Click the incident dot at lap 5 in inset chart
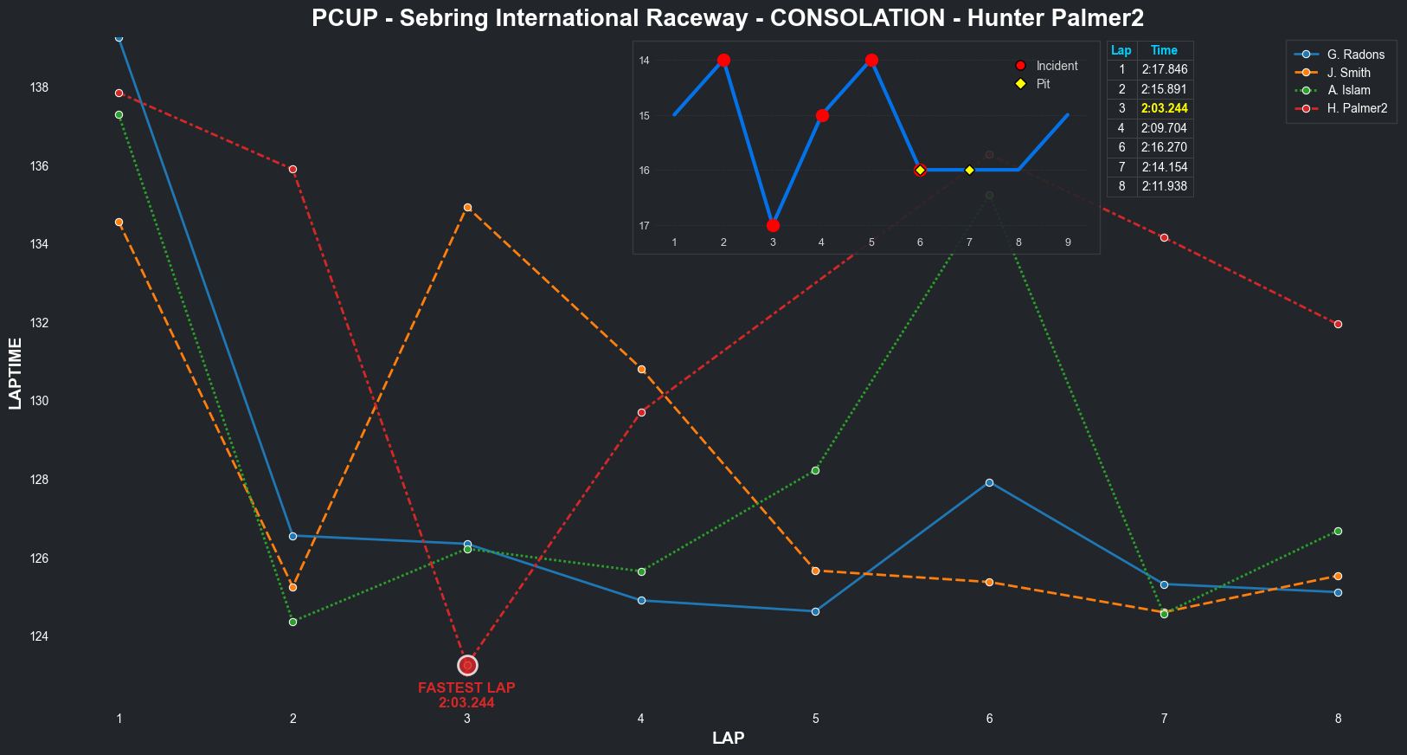This screenshot has width=1407, height=755. pos(871,61)
